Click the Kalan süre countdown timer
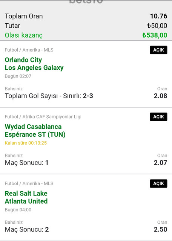 (x=26, y=143)
